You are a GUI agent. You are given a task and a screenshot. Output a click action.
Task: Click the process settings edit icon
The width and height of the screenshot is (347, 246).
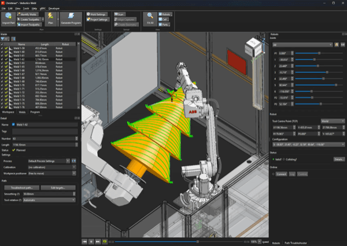(73, 161)
